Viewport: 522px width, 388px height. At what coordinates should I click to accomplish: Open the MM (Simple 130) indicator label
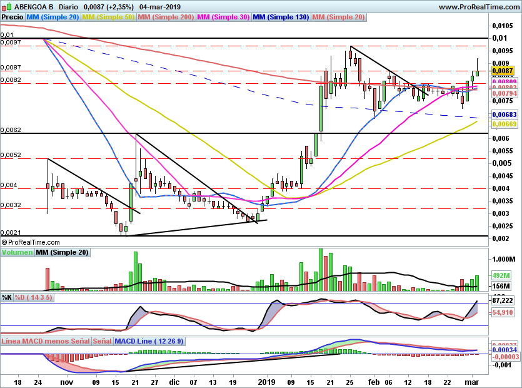tap(281, 17)
